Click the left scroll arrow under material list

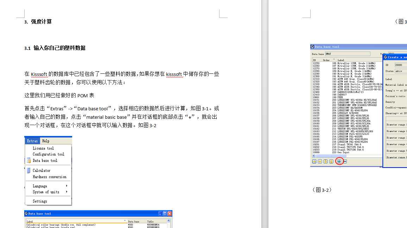click(313, 156)
